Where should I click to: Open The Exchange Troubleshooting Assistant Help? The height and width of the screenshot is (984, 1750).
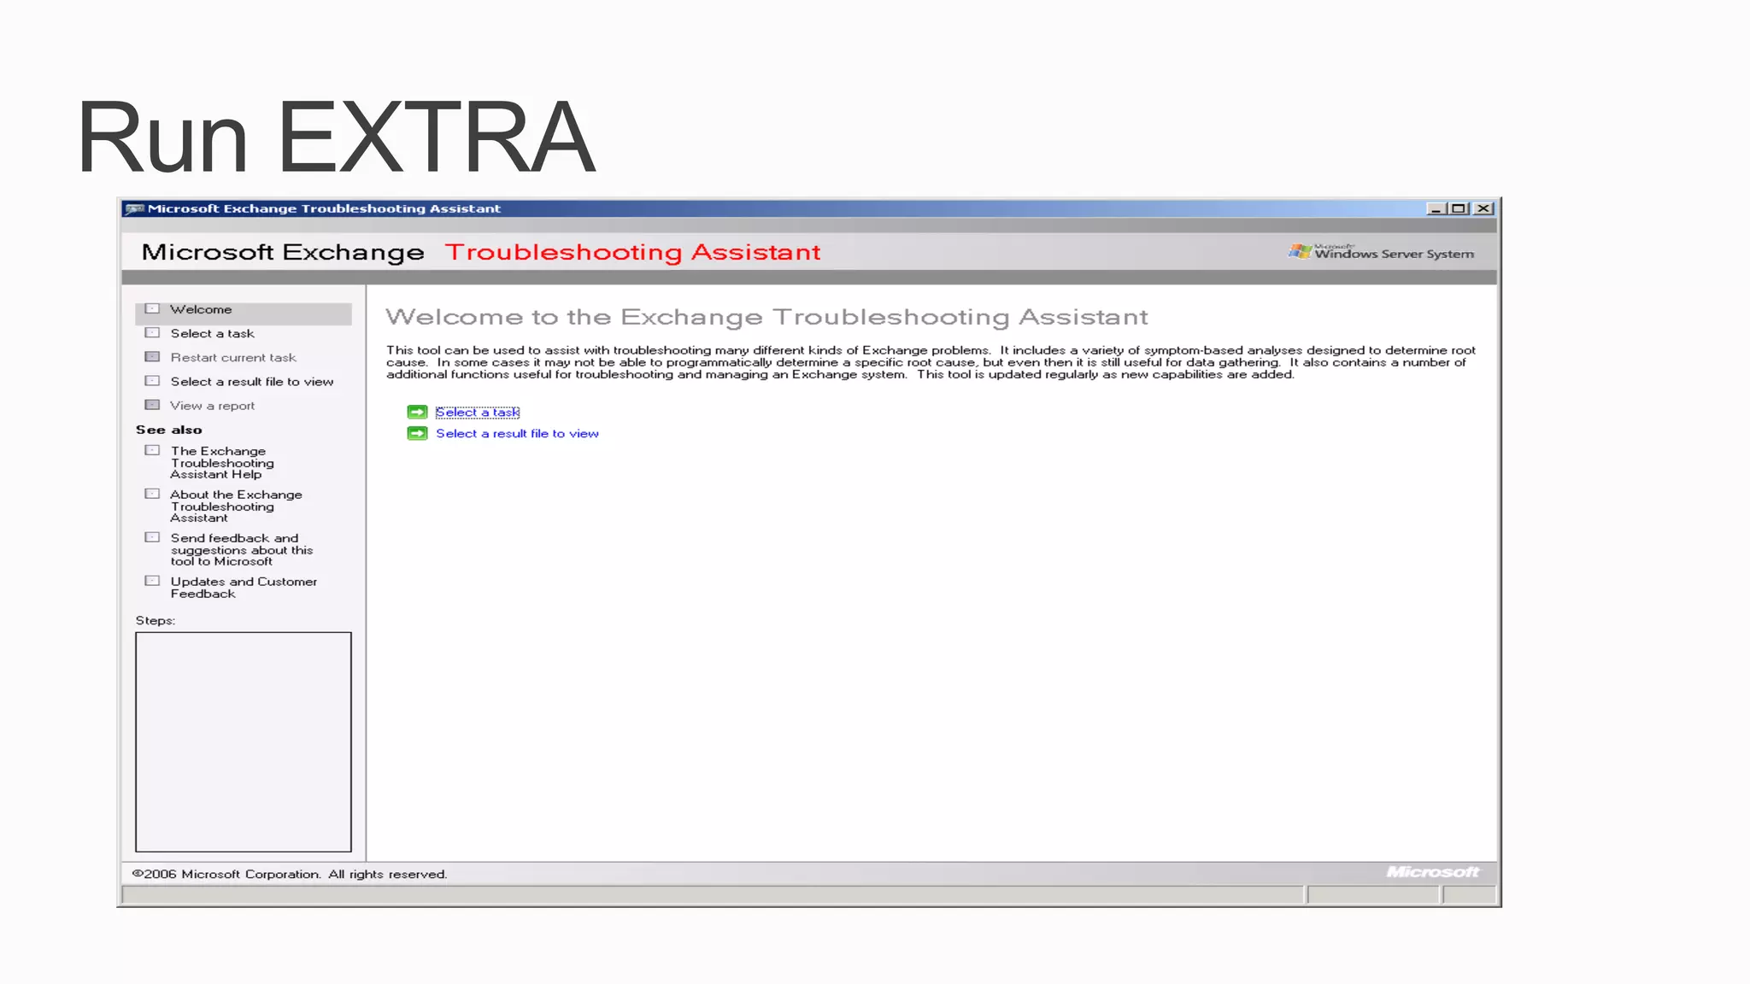tap(221, 462)
